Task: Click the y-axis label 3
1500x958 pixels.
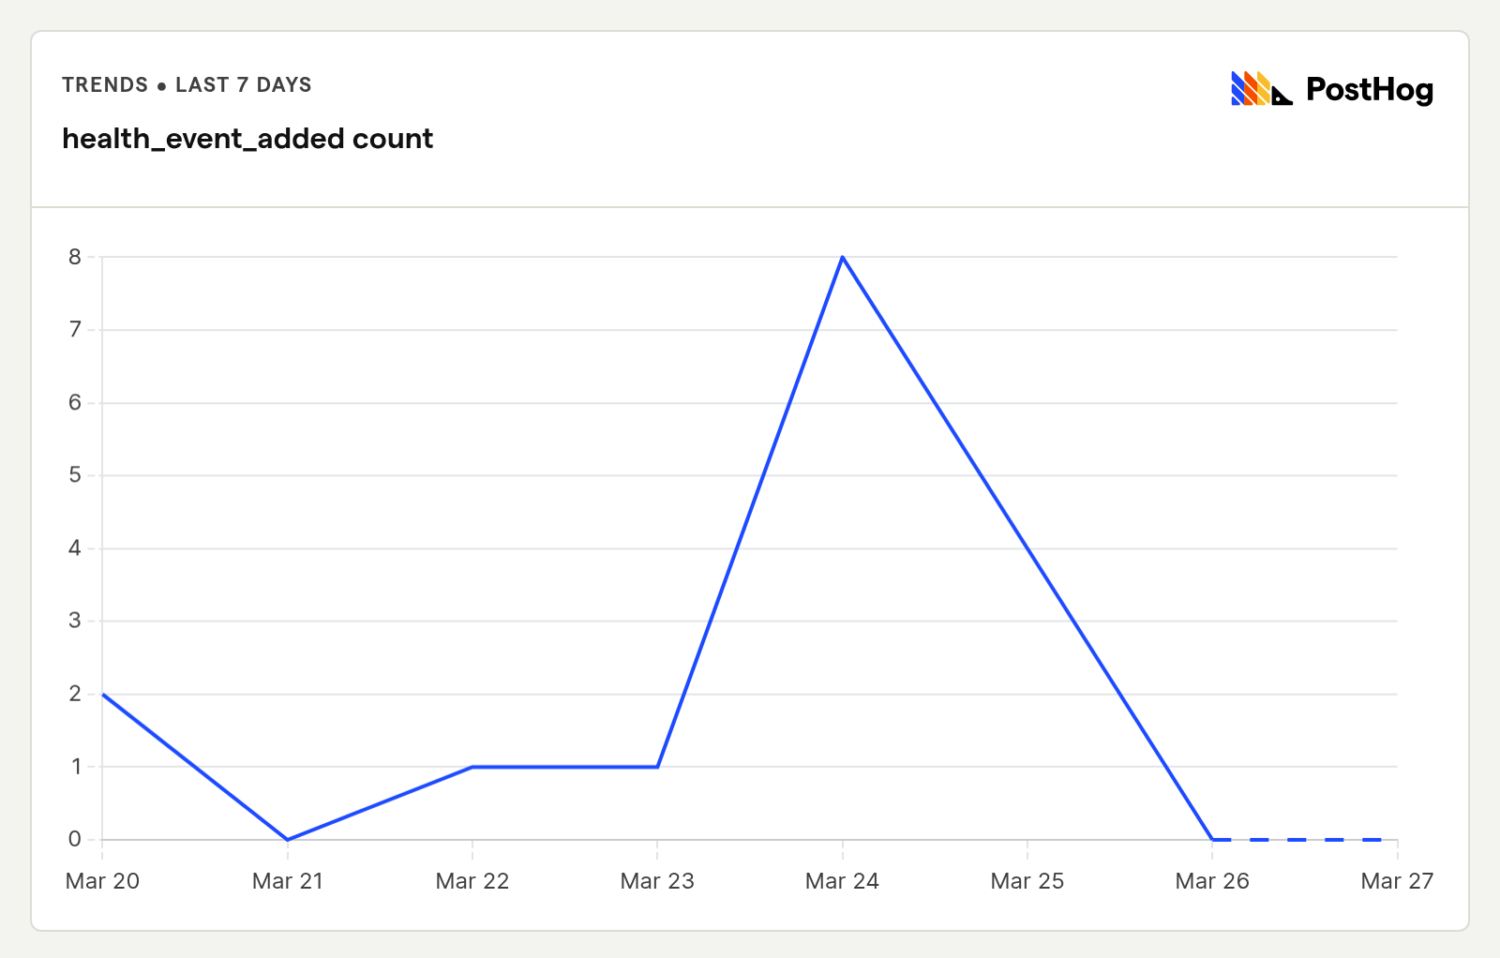Action: pos(75,621)
